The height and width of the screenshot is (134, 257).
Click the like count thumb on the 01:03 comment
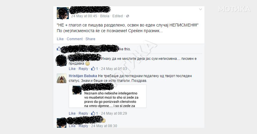(x=93, y=68)
